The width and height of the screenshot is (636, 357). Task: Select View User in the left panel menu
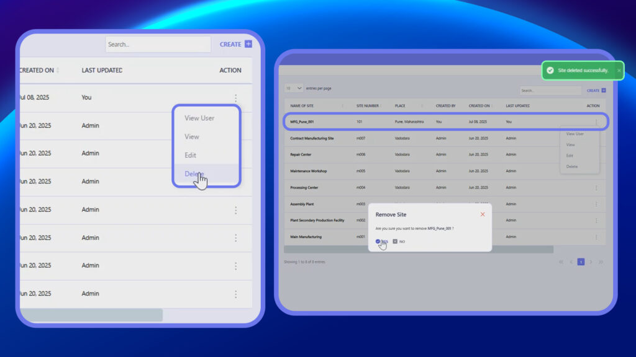tap(199, 118)
